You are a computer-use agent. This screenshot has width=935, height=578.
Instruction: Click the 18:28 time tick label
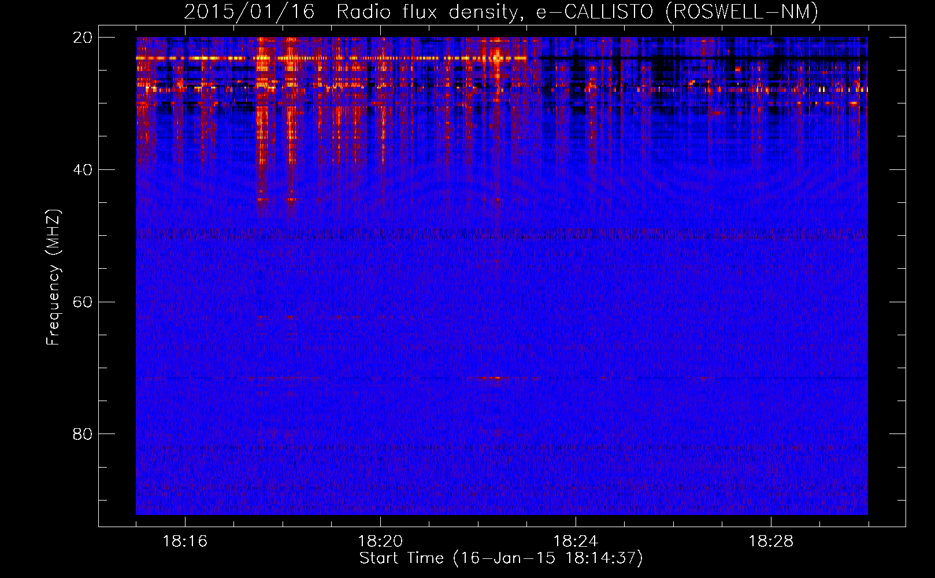771,541
